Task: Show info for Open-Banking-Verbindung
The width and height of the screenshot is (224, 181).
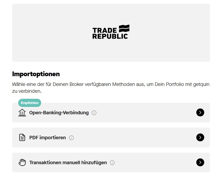Action: click(x=94, y=113)
